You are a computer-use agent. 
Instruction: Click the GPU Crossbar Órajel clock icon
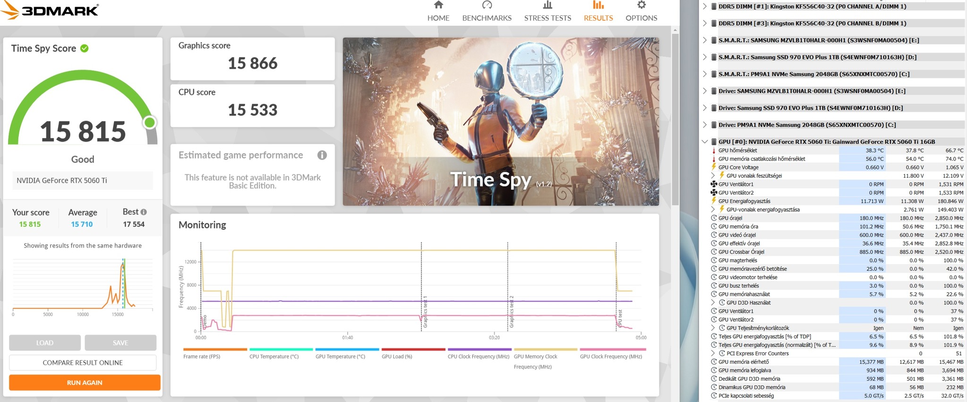click(x=714, y=252)
